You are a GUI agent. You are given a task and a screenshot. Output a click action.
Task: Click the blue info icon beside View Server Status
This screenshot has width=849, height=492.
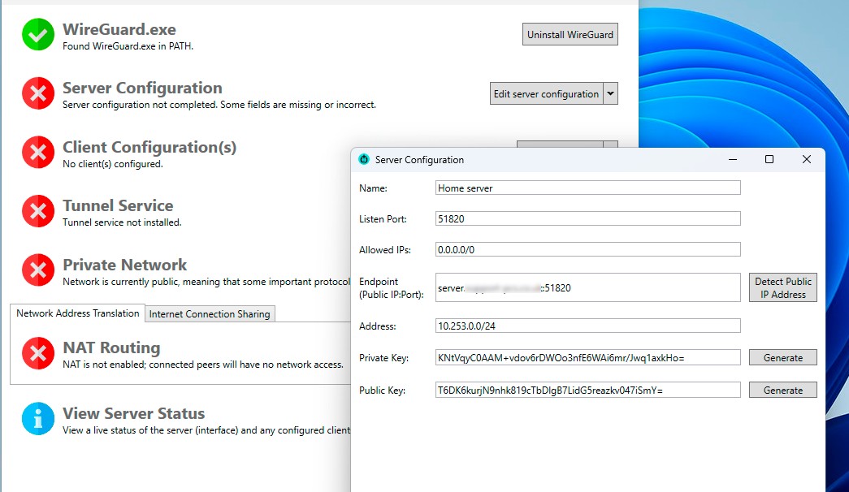coord(38,418)
